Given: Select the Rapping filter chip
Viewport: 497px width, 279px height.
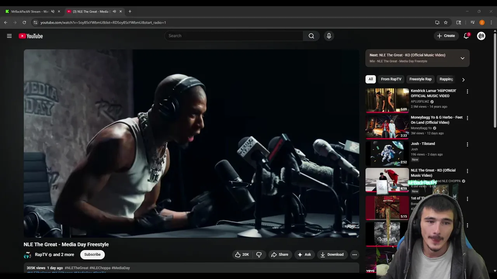Looking at the screenshot, I should [x=446, y=79].
